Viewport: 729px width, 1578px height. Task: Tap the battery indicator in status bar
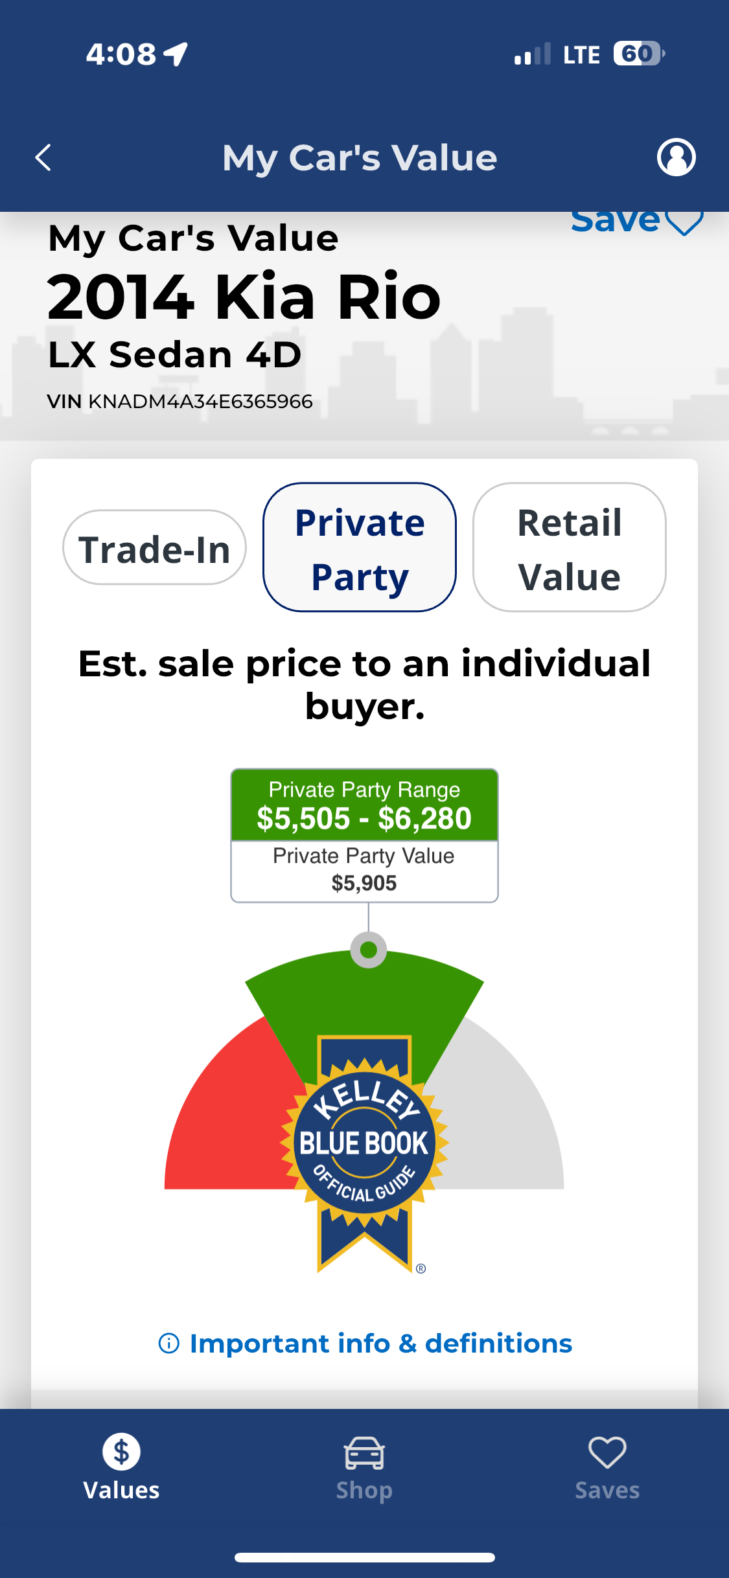(640, 54)
